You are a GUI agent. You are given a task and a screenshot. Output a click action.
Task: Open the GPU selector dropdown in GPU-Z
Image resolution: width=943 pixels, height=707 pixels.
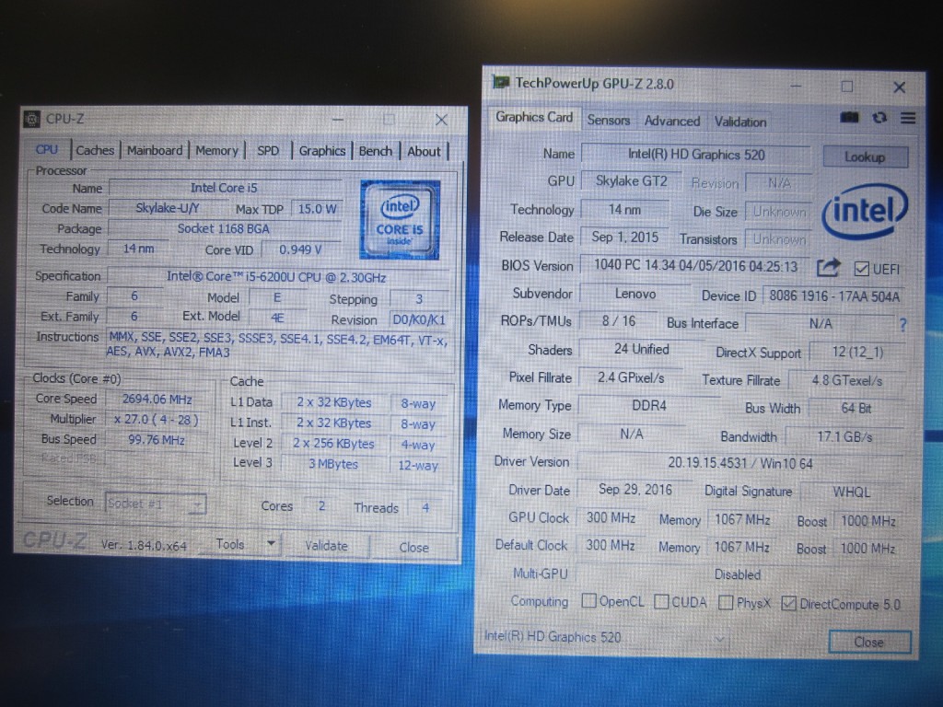(606, 637)
